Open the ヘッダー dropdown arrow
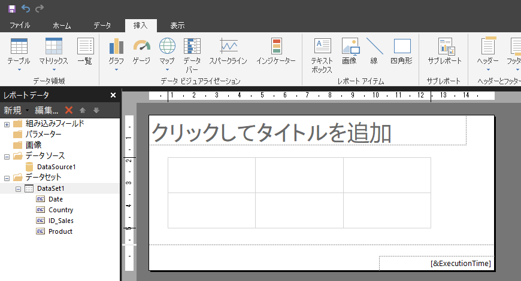The width and height of the screenshot is (521, 281). tap(488, 70)
